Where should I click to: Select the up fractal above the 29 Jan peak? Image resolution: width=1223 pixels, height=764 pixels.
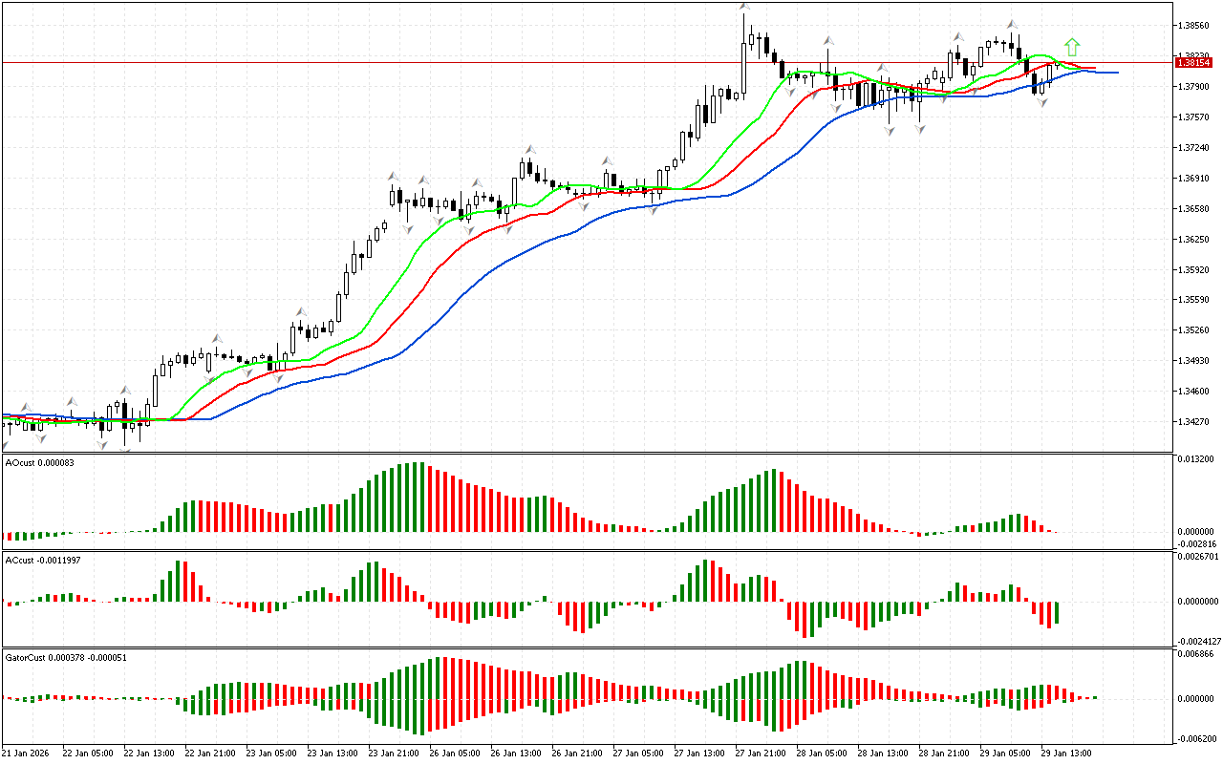click(x=1012, y=25)
